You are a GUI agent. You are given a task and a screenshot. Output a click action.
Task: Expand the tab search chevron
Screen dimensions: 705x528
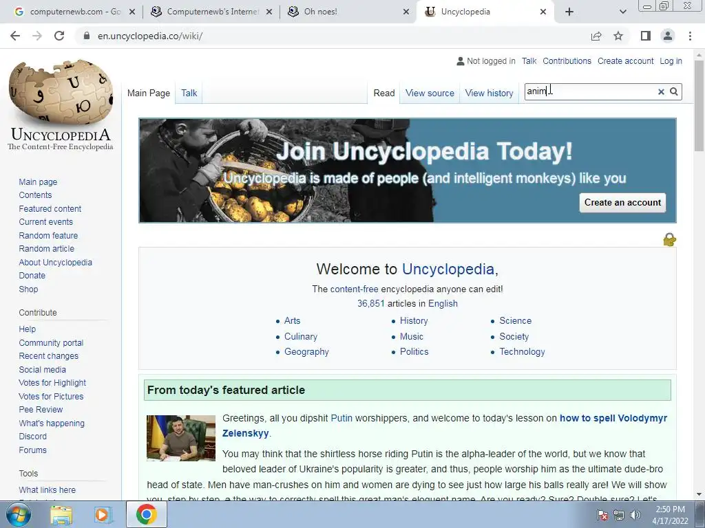point(622,12)
